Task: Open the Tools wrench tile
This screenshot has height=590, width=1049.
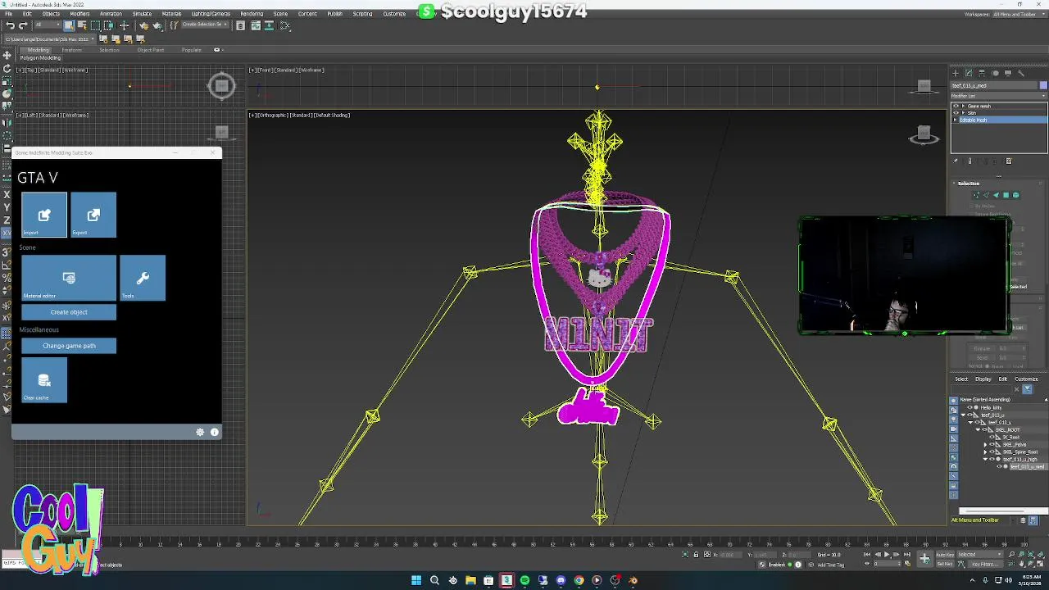Action: [143, 278]
